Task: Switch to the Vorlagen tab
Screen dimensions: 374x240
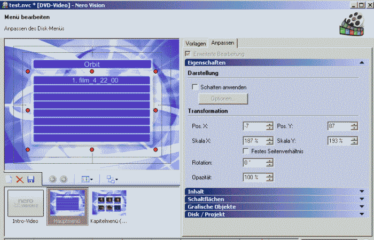Action: pos(195,43)
